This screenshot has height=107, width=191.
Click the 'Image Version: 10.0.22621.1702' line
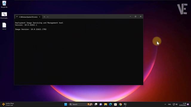point(31,29)
